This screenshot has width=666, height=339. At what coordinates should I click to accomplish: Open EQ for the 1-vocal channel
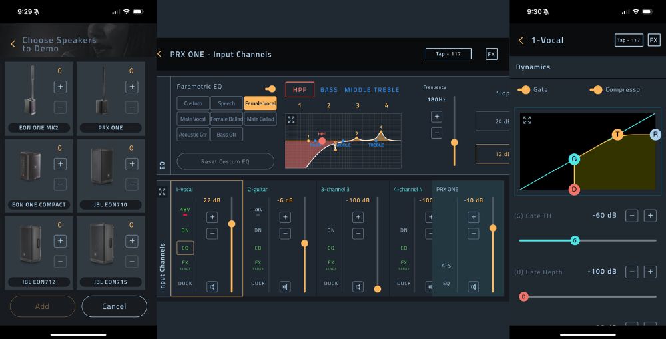tap(185, 248)
